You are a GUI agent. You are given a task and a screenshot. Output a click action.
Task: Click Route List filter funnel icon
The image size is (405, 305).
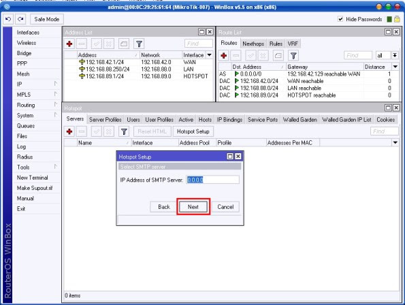point(293,55)
